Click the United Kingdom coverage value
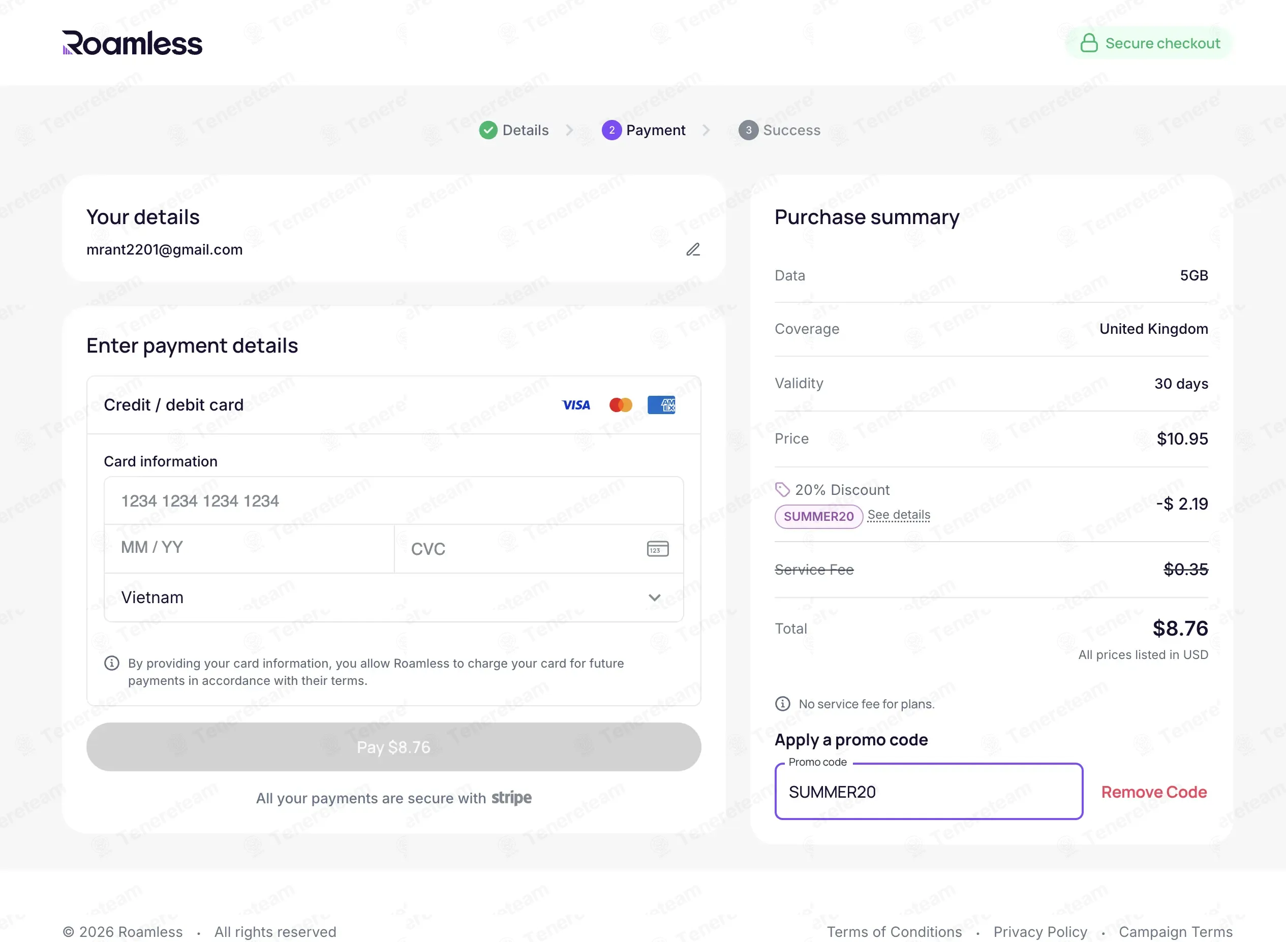The width and height of the screenshot is (1286, 942). [1153, 329]
